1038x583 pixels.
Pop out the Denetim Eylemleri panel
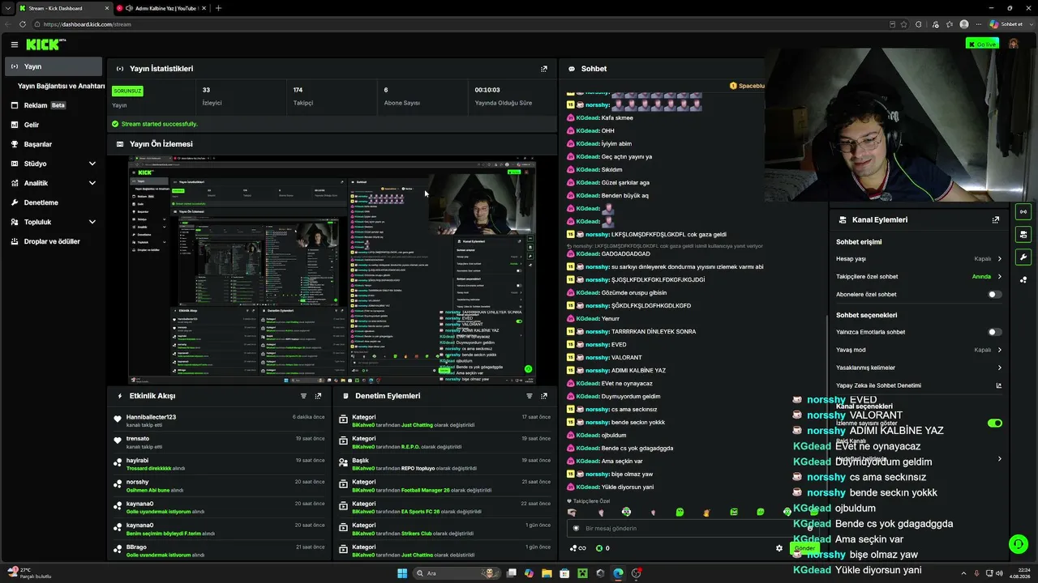543,396
